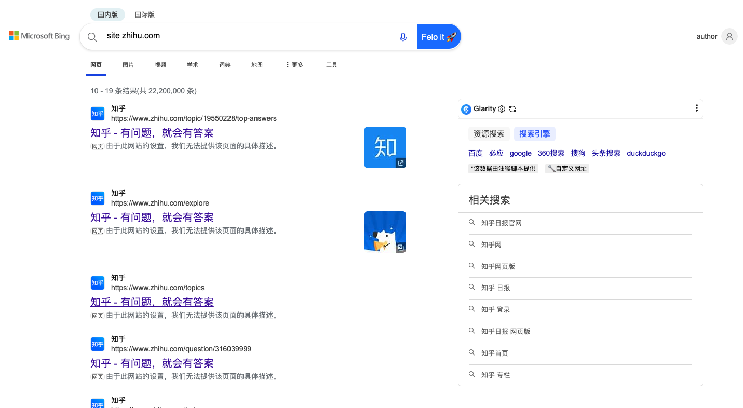Click search icon beside 知乎 日报
Image resolution: width=743 pixels, height=408 pixels.
coord(472,287)
